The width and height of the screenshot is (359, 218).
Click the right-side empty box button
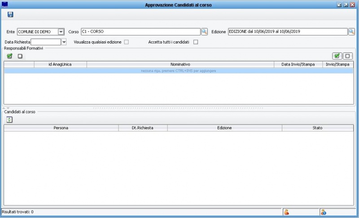click(347, 56)
